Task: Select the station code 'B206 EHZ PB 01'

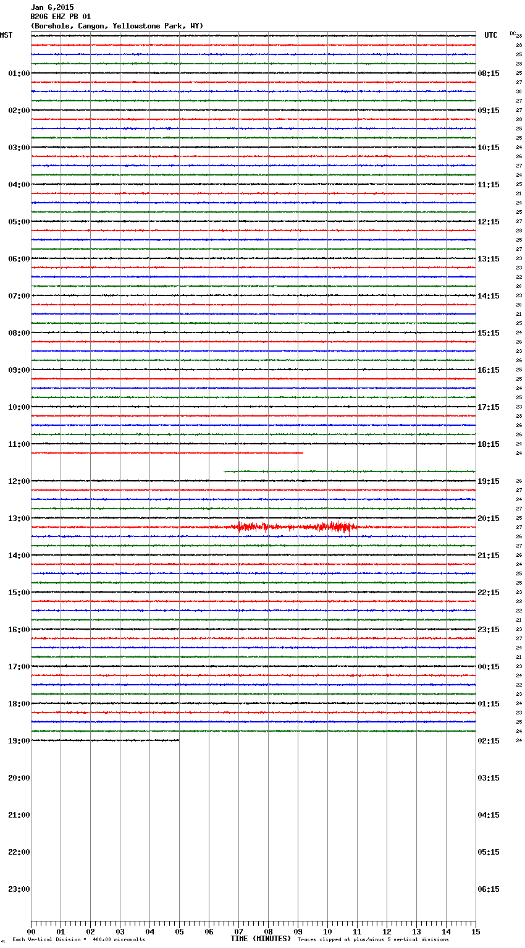Action: pyautogui.click(x=61, y=17)
